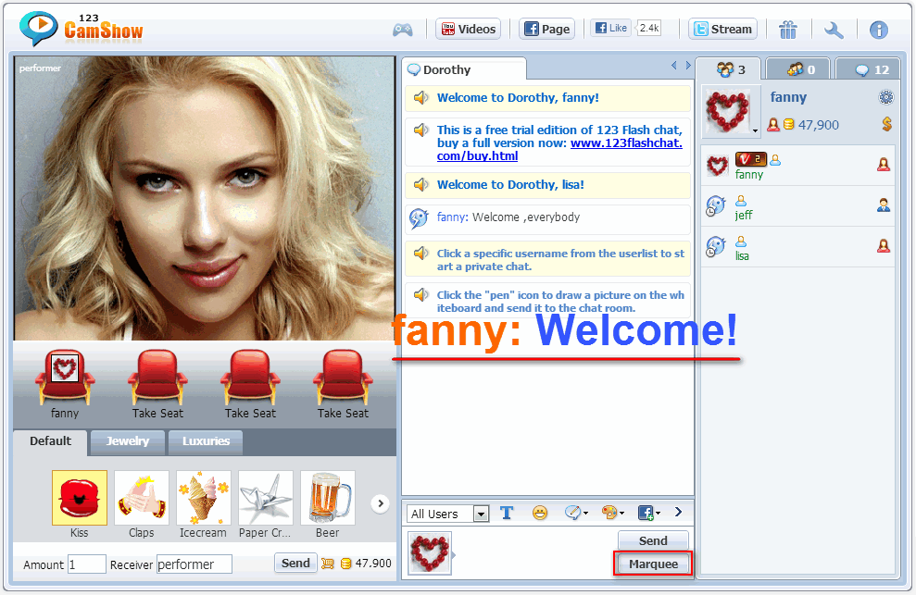Click the gift box icon
This screenshot has width=916, height=595.
788,30
